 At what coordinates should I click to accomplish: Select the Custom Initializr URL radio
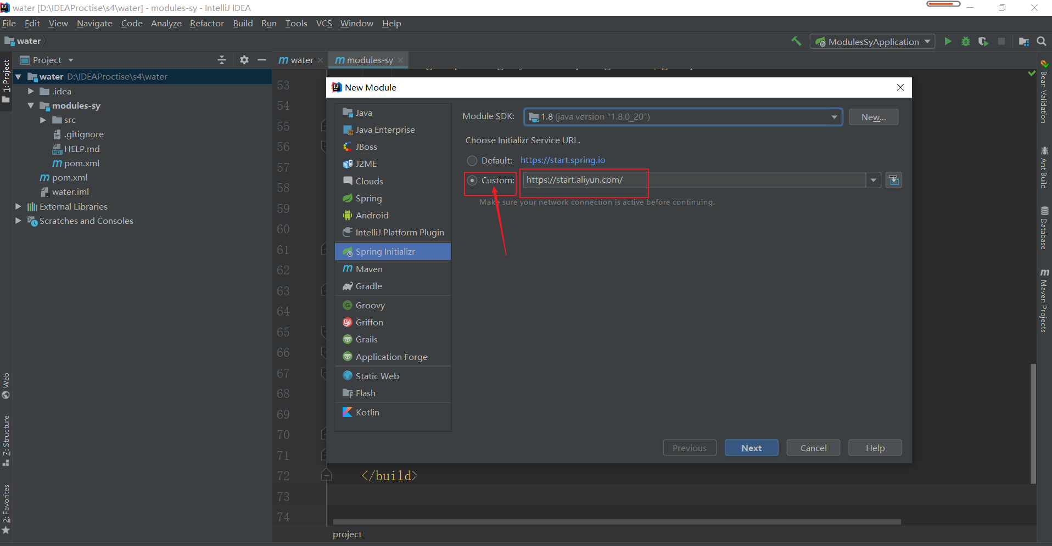[472, 181]
